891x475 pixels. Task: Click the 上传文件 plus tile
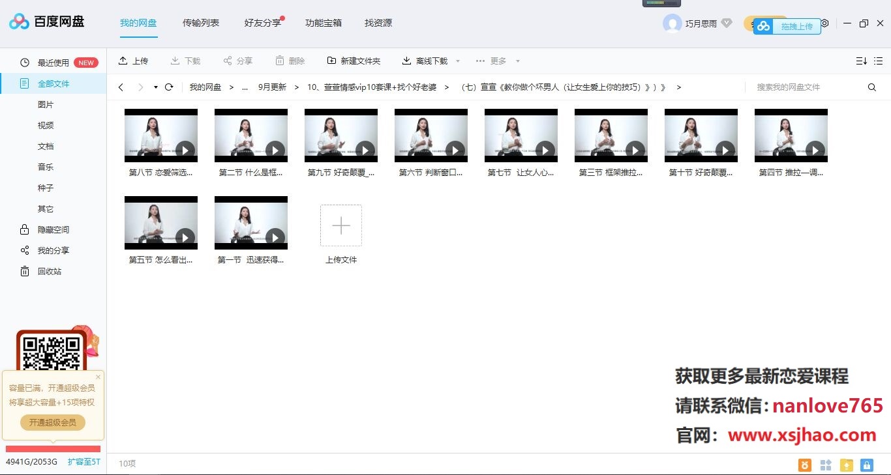[x=341, y=225]
